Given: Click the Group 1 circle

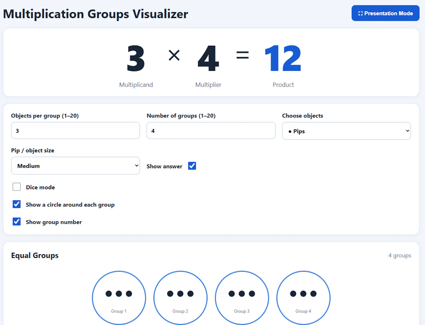Looking at the screenshot, I should [119, 298].
